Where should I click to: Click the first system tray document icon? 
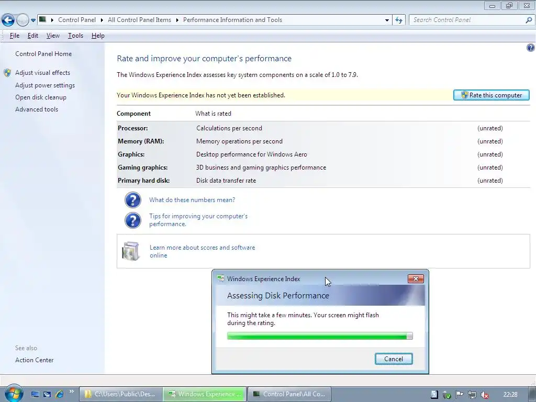point(434,395)
